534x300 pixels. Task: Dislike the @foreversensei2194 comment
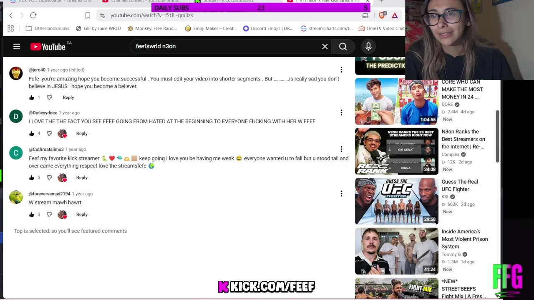click(x=49, y=215)
